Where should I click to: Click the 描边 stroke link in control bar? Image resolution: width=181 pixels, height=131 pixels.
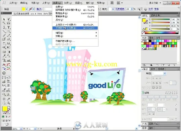(39, 9)
